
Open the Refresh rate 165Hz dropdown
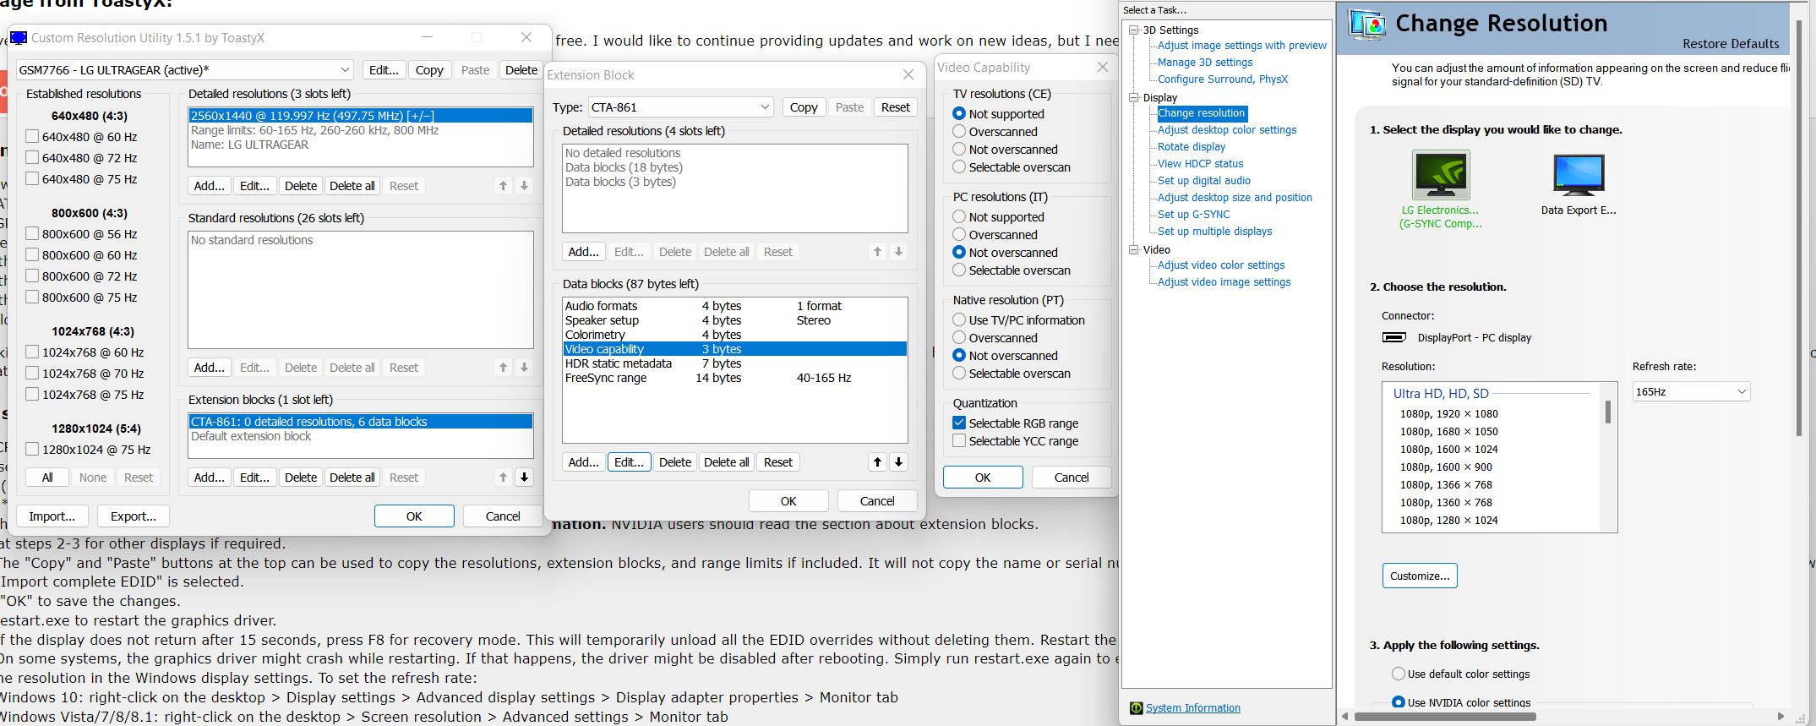[1690, 392]
